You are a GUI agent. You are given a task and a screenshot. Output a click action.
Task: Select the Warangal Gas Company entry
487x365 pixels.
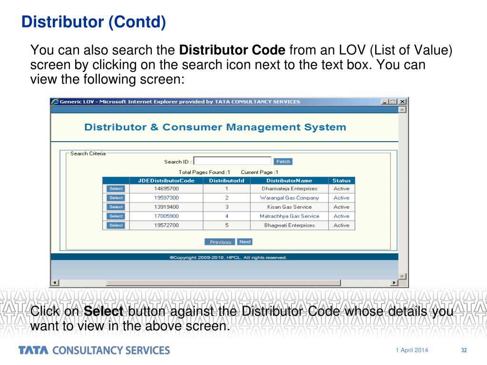[x=116, y=198]
